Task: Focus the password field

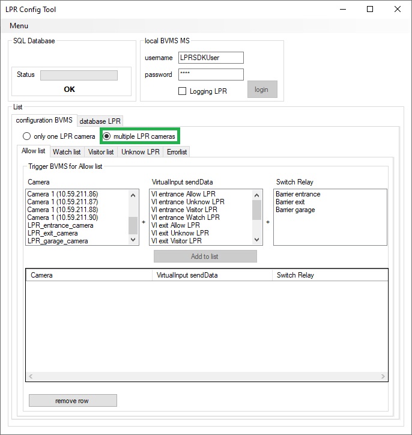Action: point(211,75)
